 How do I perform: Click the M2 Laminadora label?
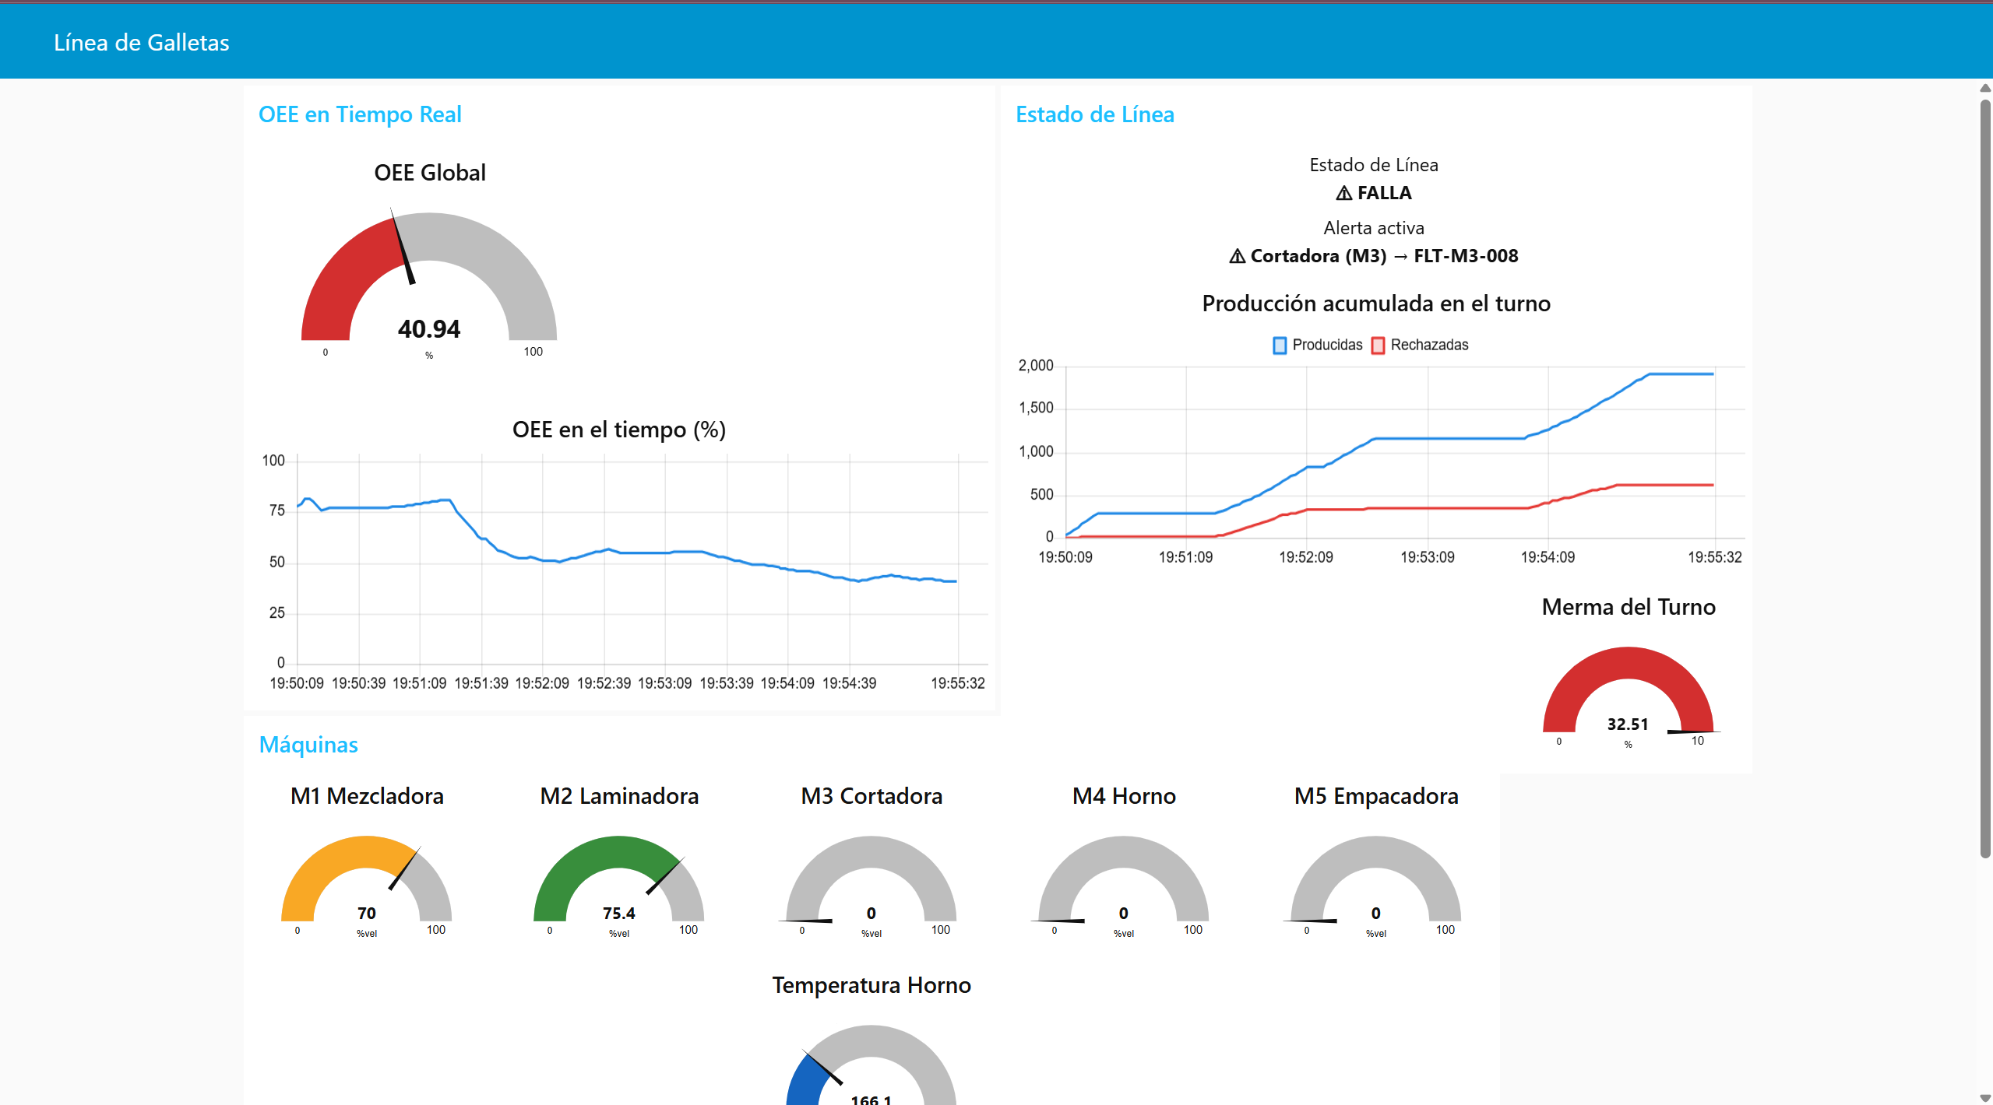click(619, 796)
